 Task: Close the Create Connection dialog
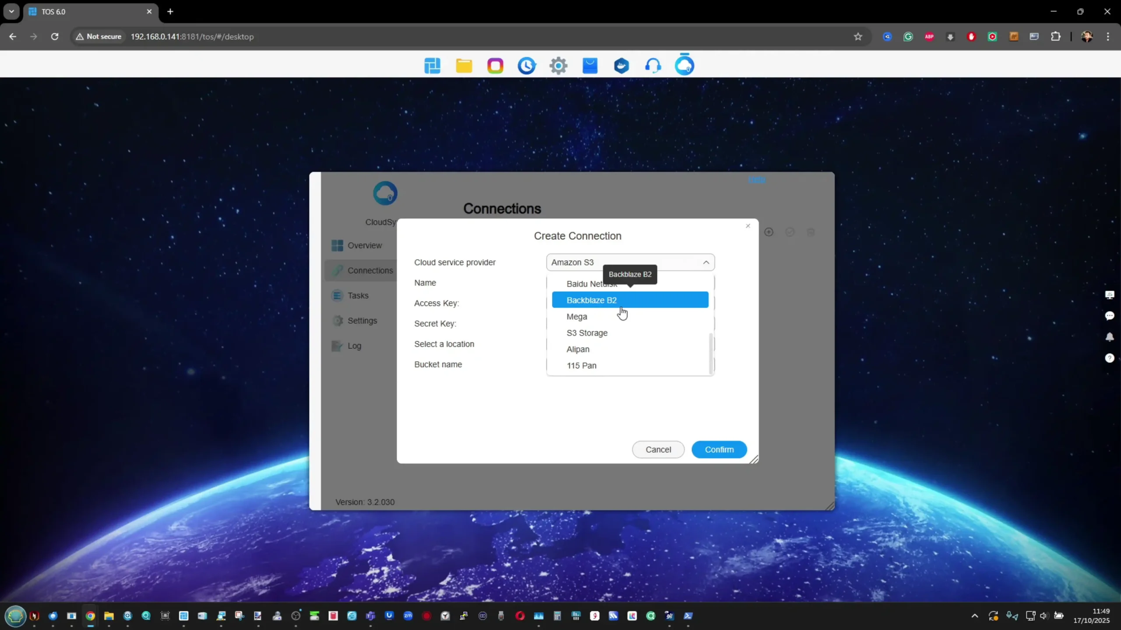coord(748,226)
